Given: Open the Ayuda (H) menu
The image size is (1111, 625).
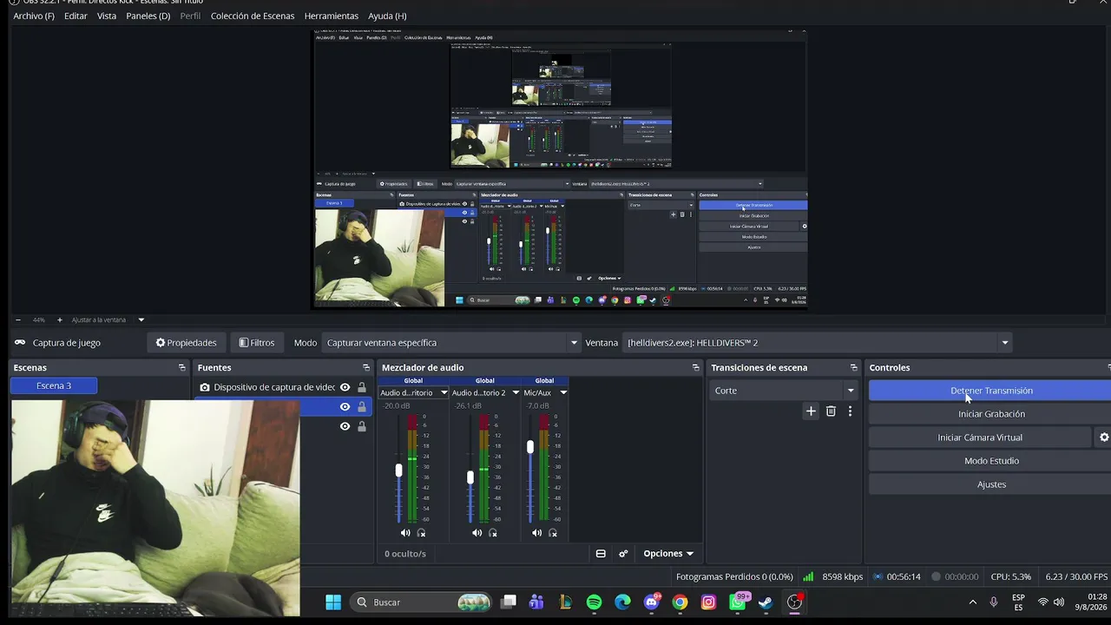Looking at the screenshot, I should tap(387, 16).
